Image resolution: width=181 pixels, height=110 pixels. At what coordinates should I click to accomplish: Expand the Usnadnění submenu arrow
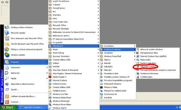135,53
